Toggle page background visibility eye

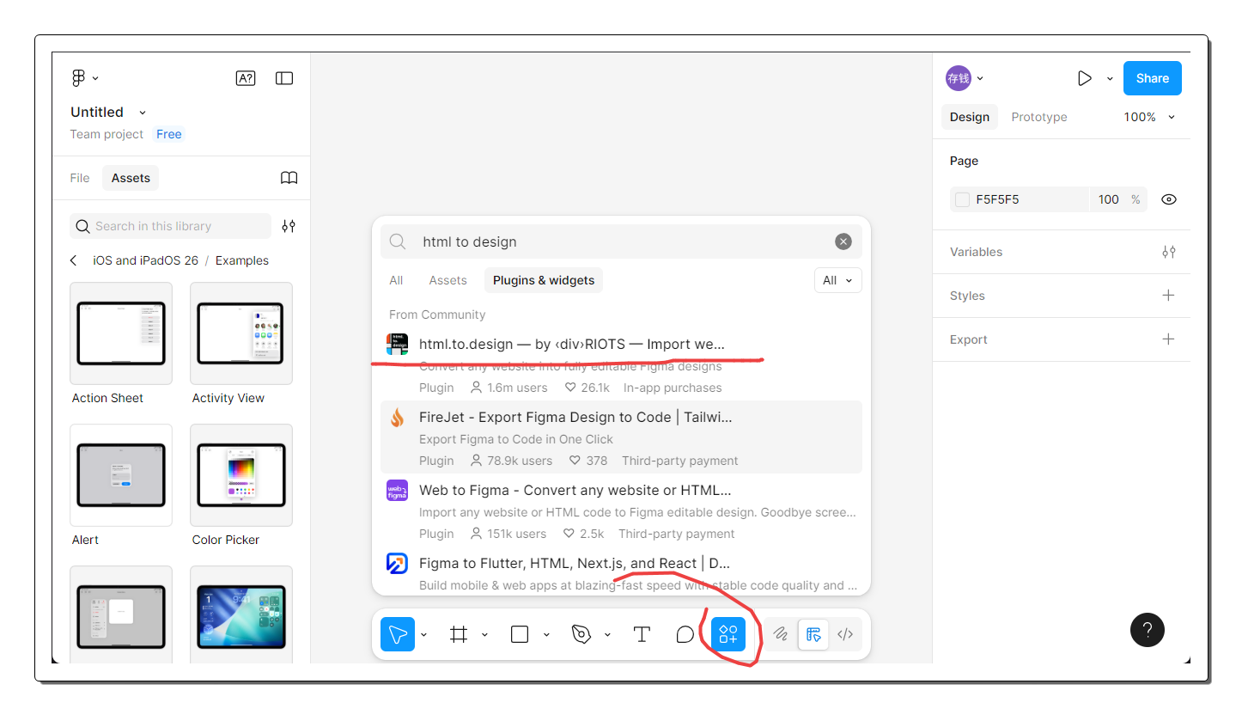1168,199
